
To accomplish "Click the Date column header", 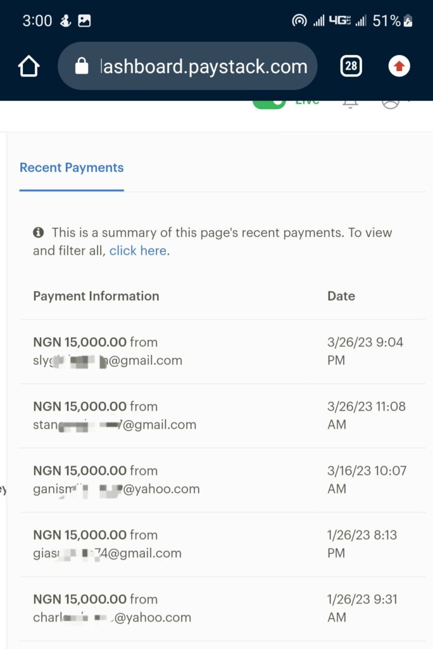I will pyautogui.click(x=341, y=296).
